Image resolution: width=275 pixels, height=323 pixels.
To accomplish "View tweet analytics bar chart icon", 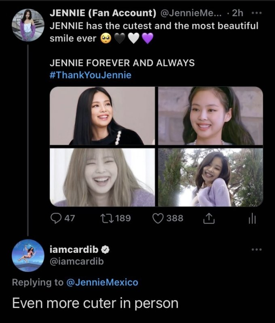I will coord(252,218).
